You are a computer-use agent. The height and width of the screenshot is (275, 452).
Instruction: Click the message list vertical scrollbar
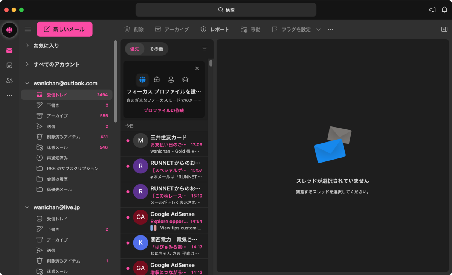(x=211, y=63)
